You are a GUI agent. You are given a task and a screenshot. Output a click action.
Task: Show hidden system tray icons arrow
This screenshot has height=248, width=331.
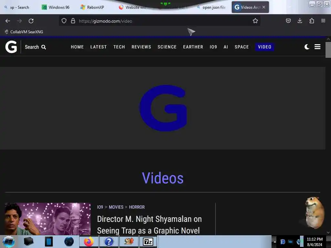tap(275, 242)
